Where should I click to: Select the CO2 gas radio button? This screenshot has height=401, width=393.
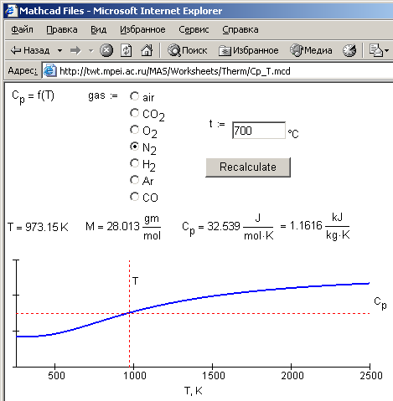pyautogui.click(x=134, y=113)
